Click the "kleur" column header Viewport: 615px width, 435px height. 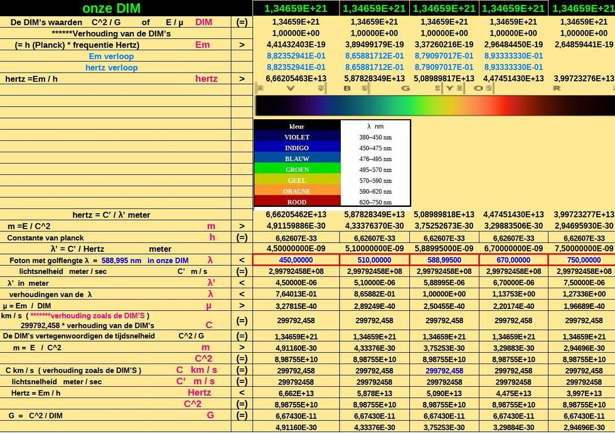tap(297, 126)
